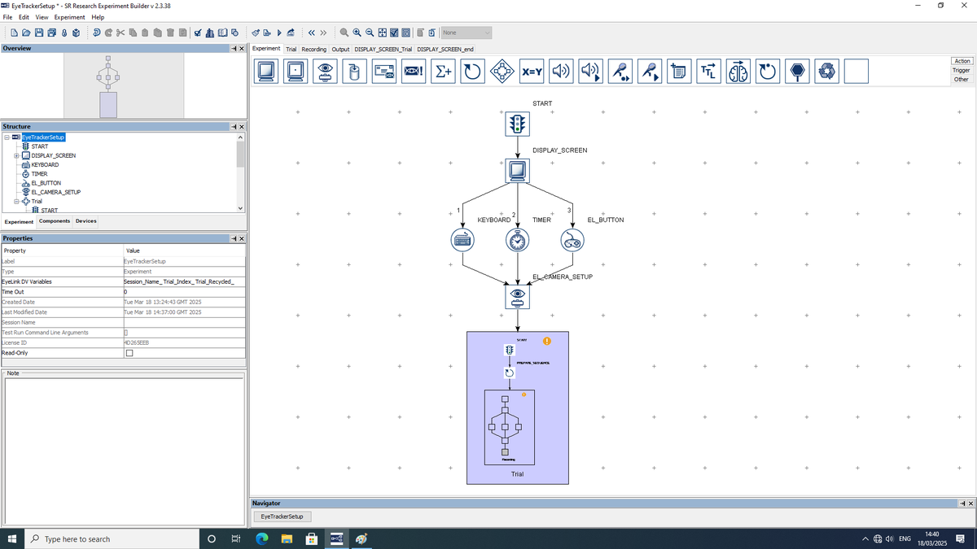Select the Display Screen action icon
The image size is (977, 549).
tap(265, 72)
